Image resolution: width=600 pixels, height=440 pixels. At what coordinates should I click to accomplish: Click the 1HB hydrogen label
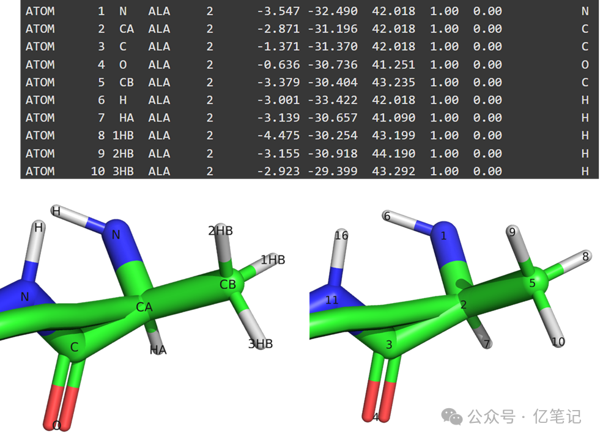point(273,259)
